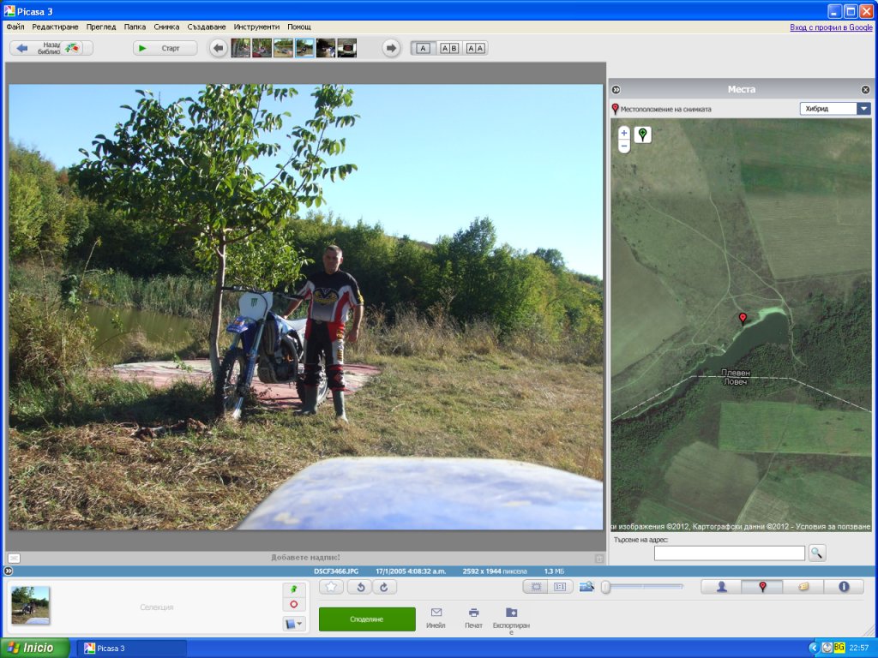878x658 pixels.
Task: Open the Файл menu
Action: point(15,27)
